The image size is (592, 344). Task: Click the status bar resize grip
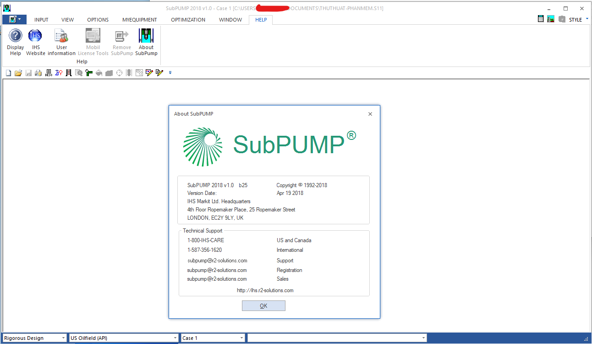pyautogui.click(x=586, y=338)
